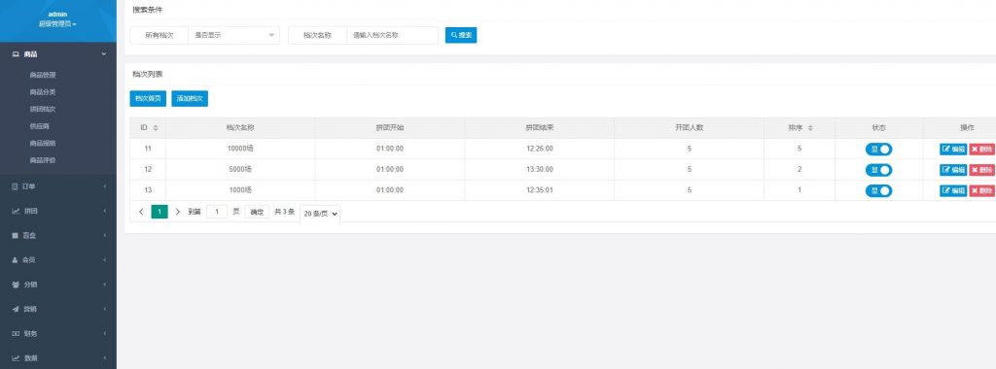
Task: Select page 1 in pagination
Action: [x=160, y=212]
